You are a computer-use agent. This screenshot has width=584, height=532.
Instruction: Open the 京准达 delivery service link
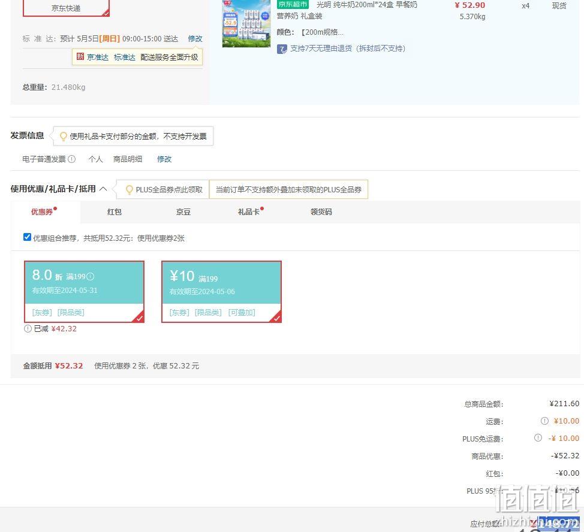(x=98, y=58)
